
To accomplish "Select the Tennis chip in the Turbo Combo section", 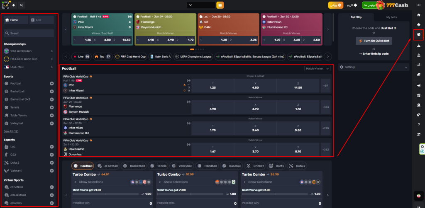I will 159,166.
